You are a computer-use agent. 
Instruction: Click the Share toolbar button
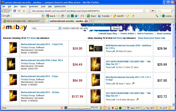tap(92, 16)
